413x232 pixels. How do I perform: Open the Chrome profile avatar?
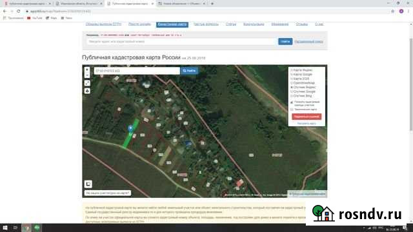tap(401, 12)
